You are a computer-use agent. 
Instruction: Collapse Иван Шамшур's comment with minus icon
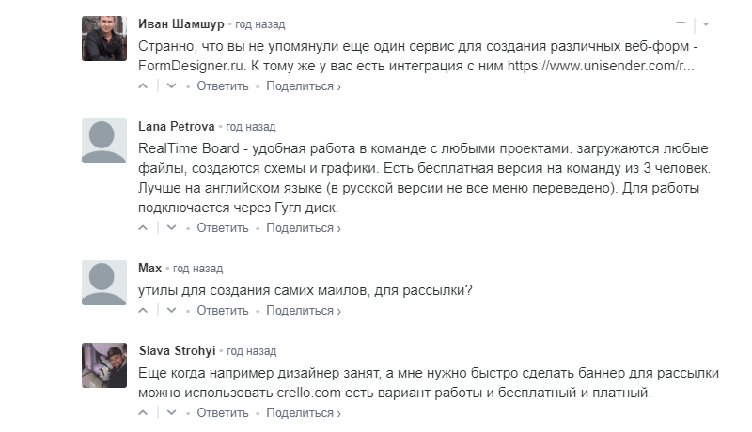[x=681, y=23]
